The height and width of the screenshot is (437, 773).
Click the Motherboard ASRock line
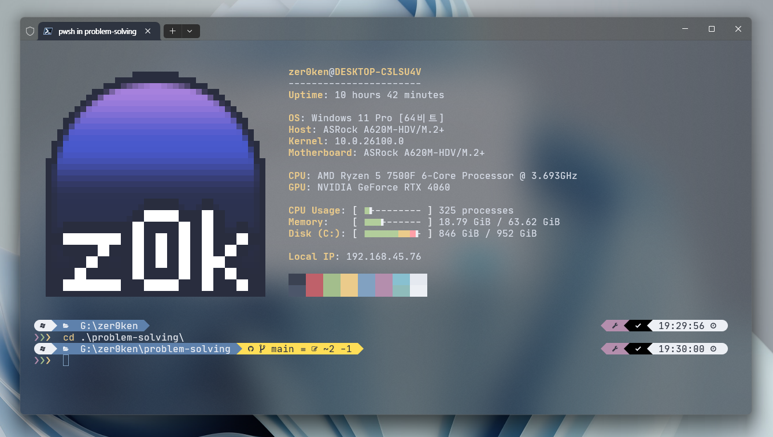pyautogui.click(x=387, y=153)
